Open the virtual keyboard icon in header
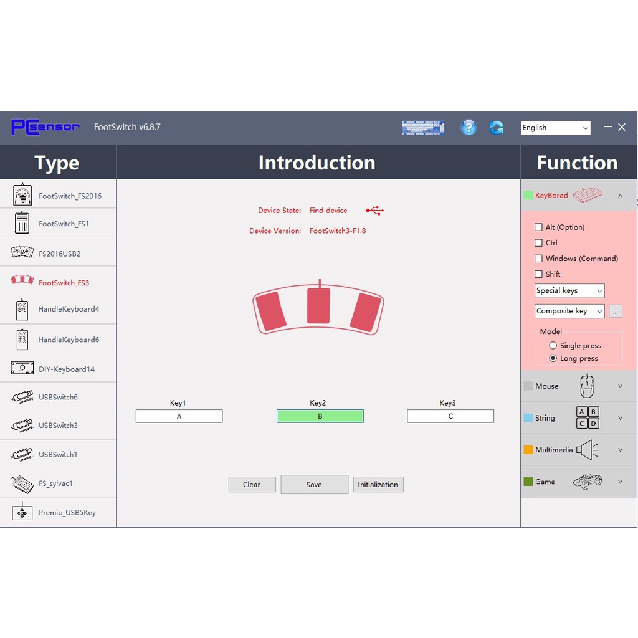 click(423, 128)
